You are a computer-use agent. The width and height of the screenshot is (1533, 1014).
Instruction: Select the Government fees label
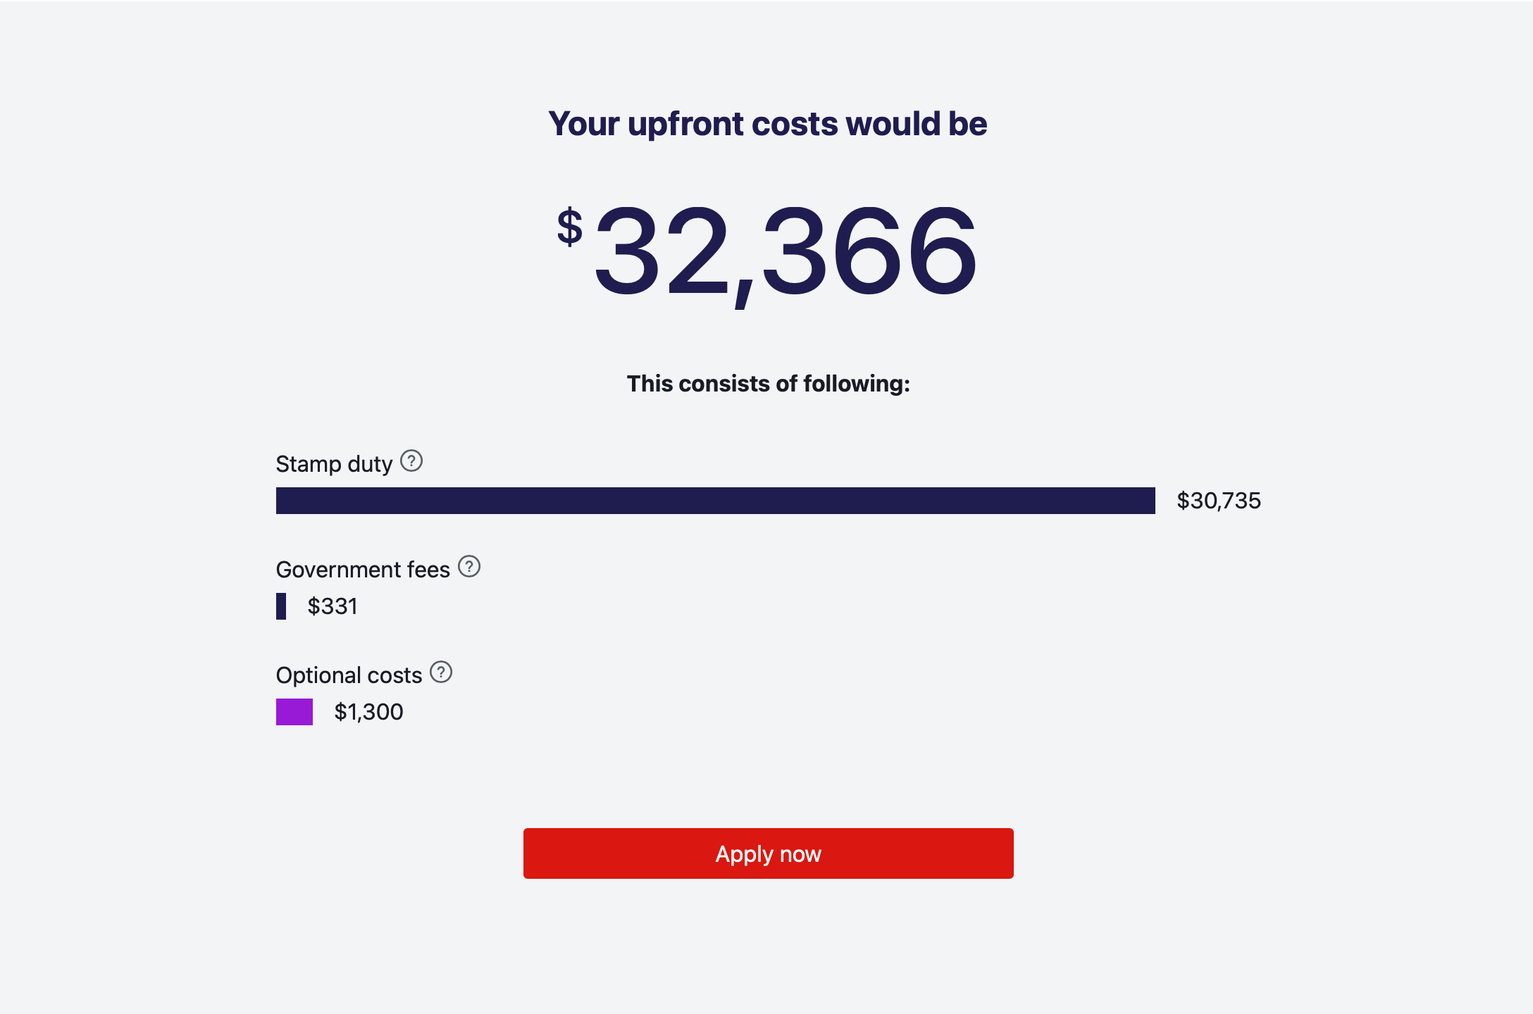[x=363, y=570]
